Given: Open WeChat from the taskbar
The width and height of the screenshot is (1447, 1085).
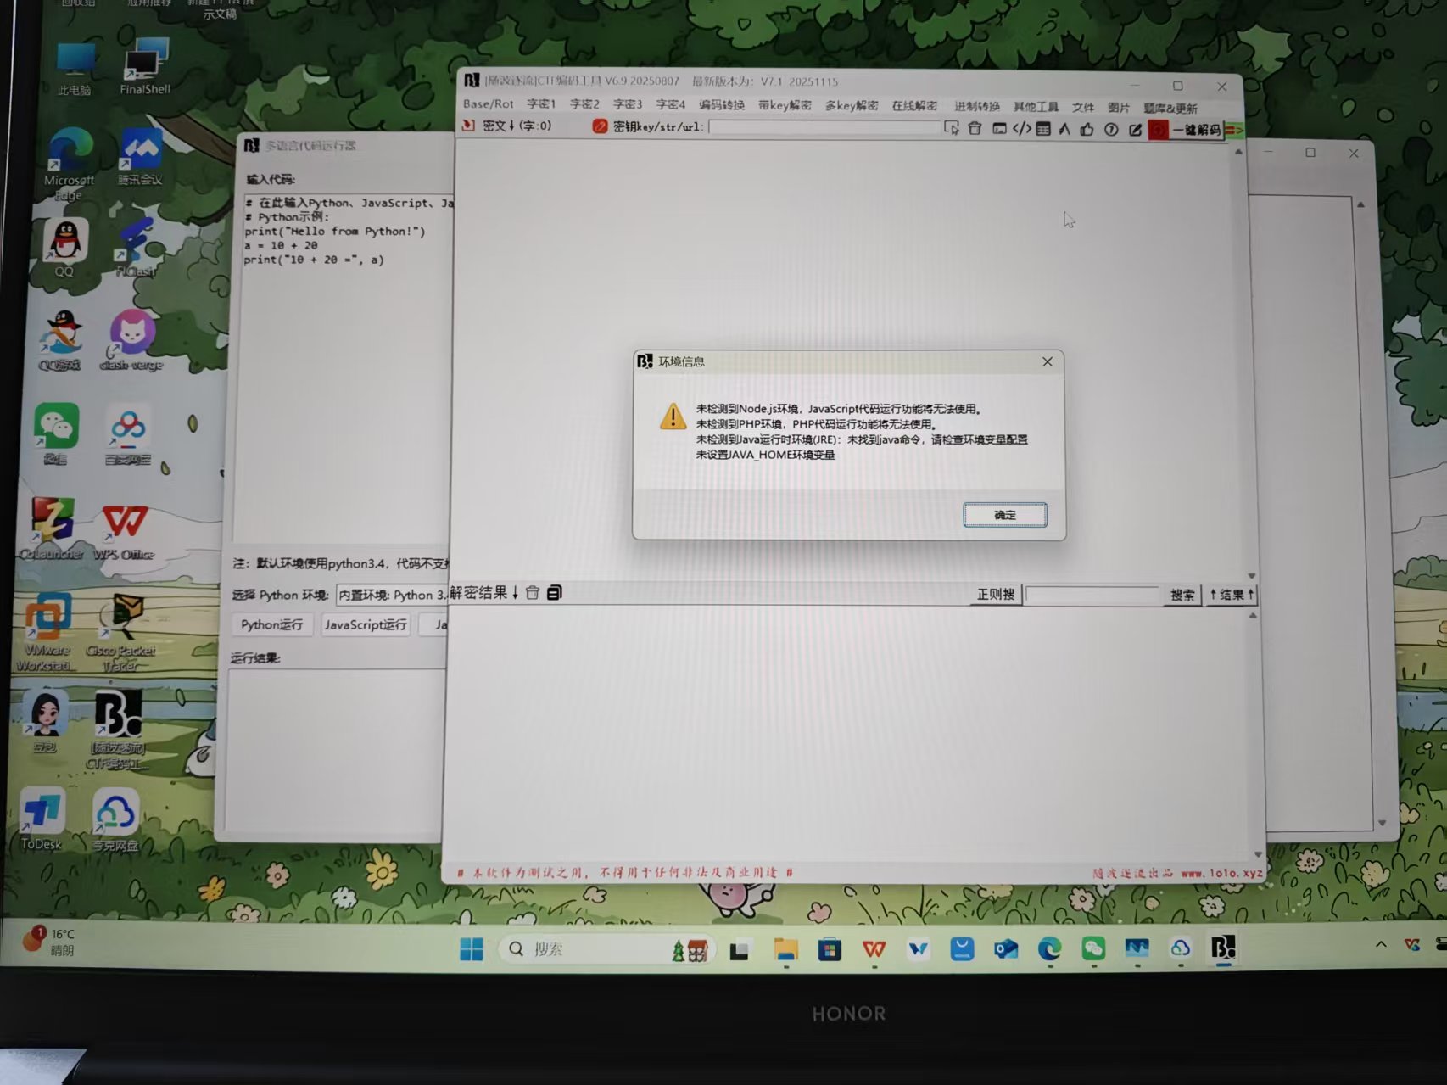Looking at the screenshot, I should click(1093, 948).
